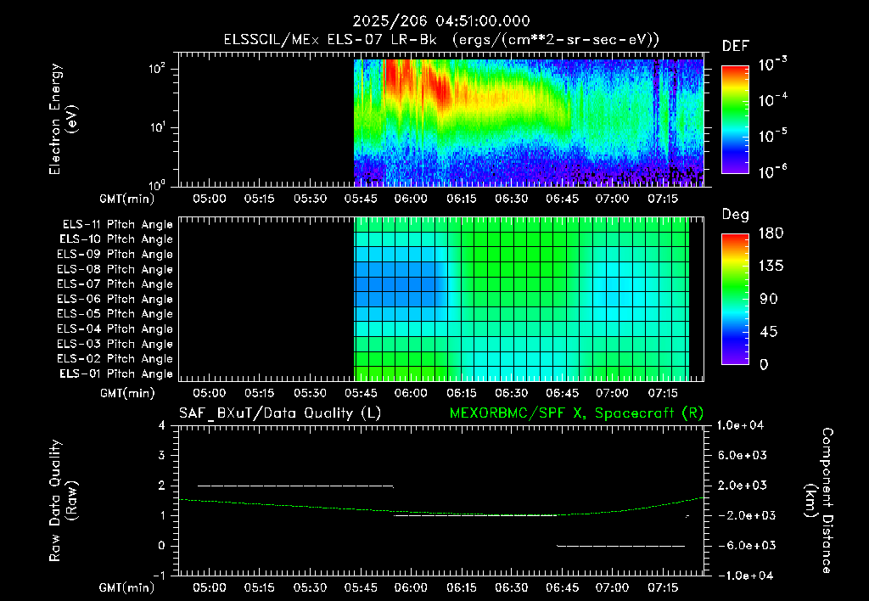Image resolution: width=869 pixels, height=601 pixels.
Task: Click the ELS-11 Pitch Angle row label
Action: tap(117, 225)
